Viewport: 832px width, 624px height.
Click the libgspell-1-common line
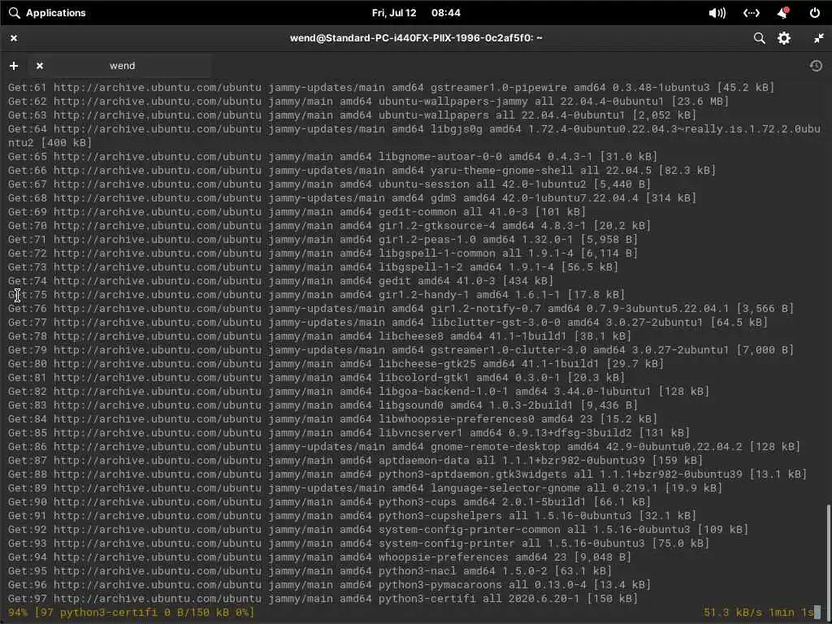click(323, 253)
